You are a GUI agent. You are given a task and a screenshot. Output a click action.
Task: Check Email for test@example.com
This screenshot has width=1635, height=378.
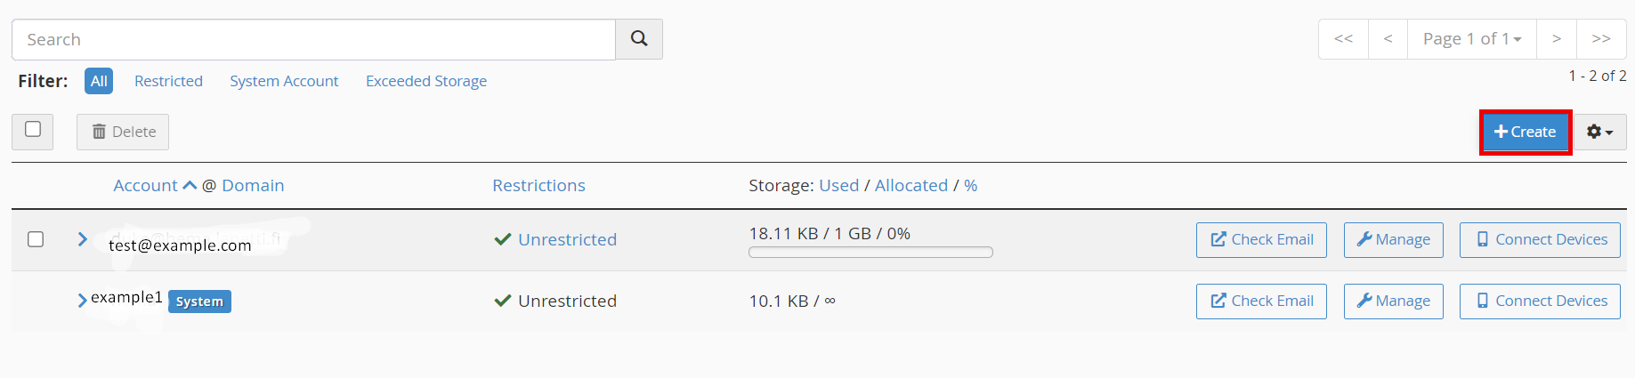(1261, 240)
